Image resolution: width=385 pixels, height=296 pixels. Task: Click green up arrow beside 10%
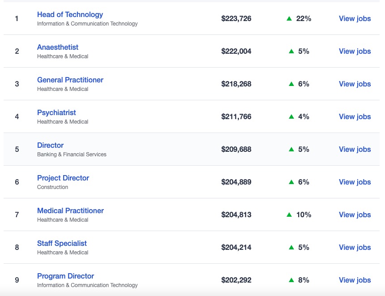(289, 214)
